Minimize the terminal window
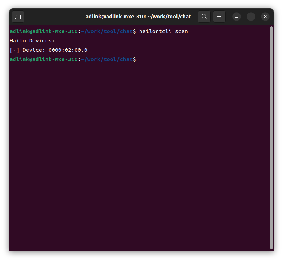Screen dimensions: 283x261 [x=237, y=17]
